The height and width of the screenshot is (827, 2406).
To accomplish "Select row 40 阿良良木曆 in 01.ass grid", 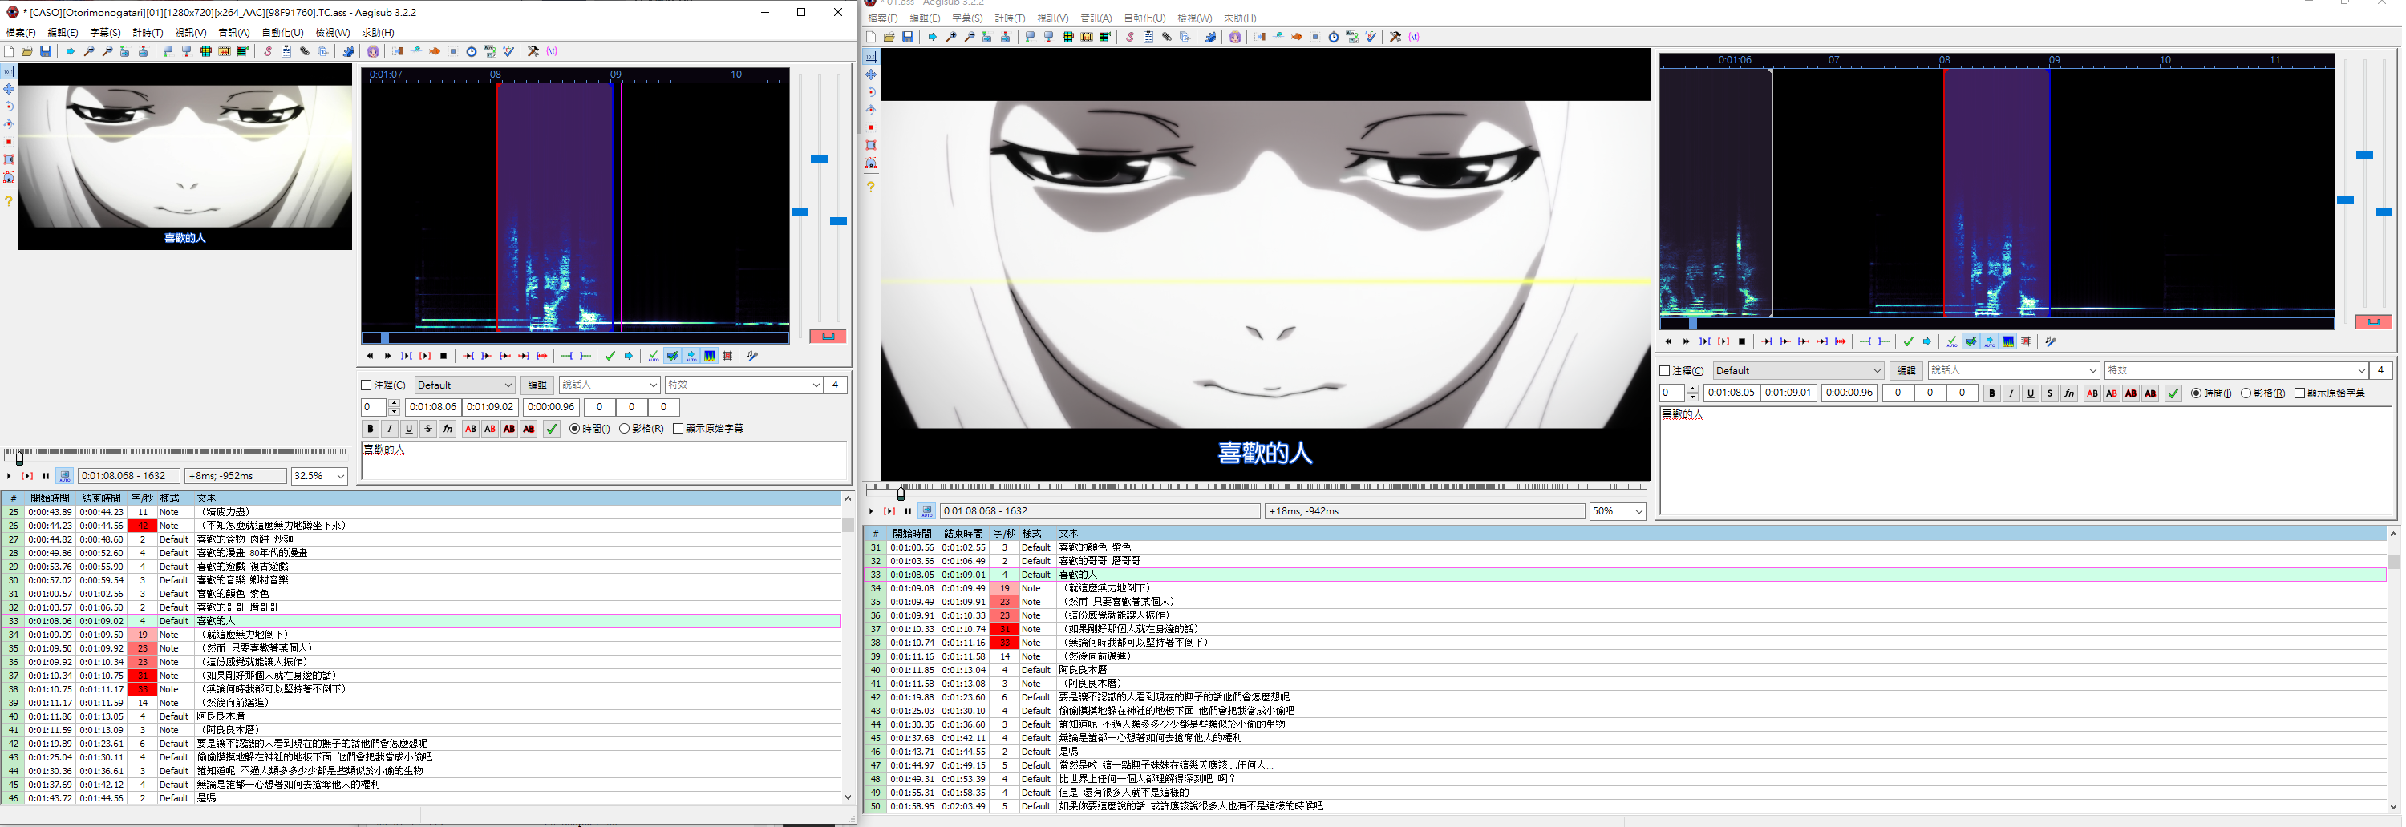I will coord(1625,669).
